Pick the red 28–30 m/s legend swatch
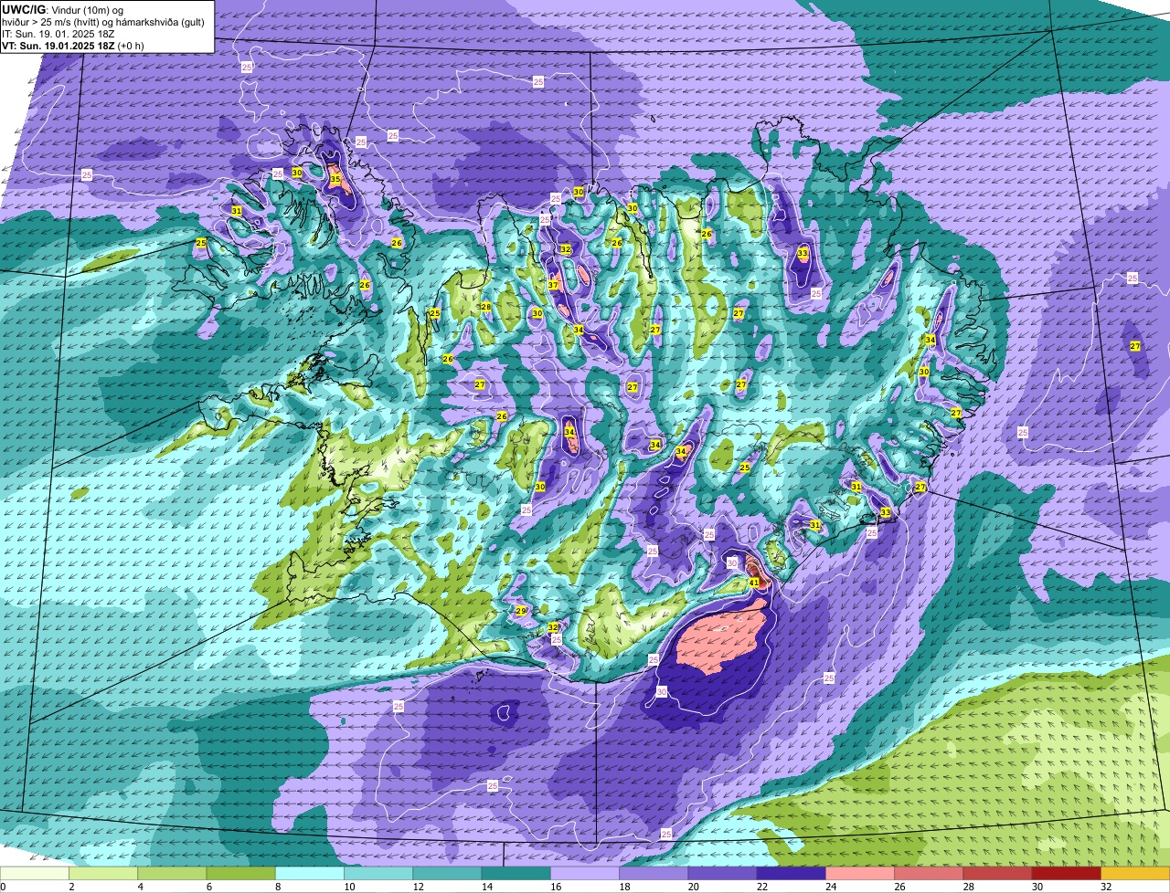This screenshot has width=1170, height=893. 997,873
